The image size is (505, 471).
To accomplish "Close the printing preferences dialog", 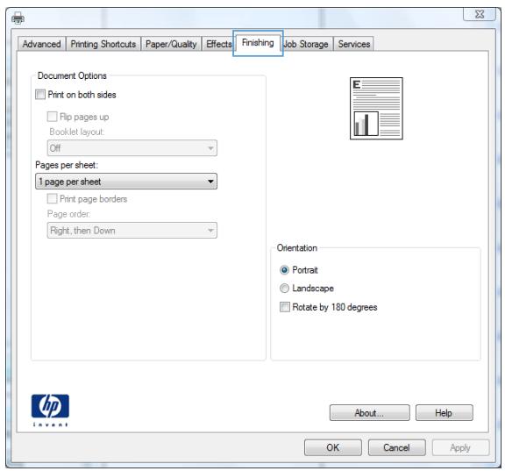I will (480, 14).
